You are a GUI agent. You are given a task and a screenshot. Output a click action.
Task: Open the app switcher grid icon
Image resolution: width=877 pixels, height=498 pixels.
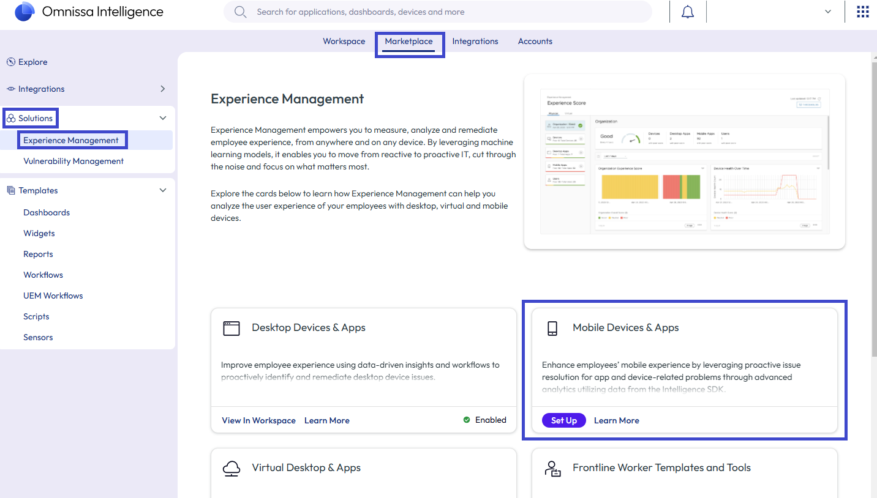[x=862, y=12]
